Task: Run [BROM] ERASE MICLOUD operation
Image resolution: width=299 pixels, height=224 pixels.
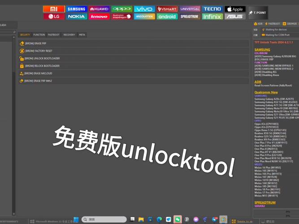Action: [x=134, y=73]
